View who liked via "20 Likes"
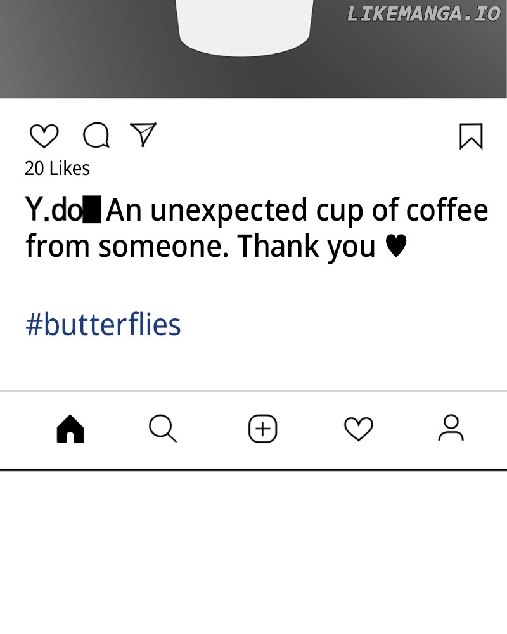The height and width of the screenshot is (634, 507). [57, 169]
